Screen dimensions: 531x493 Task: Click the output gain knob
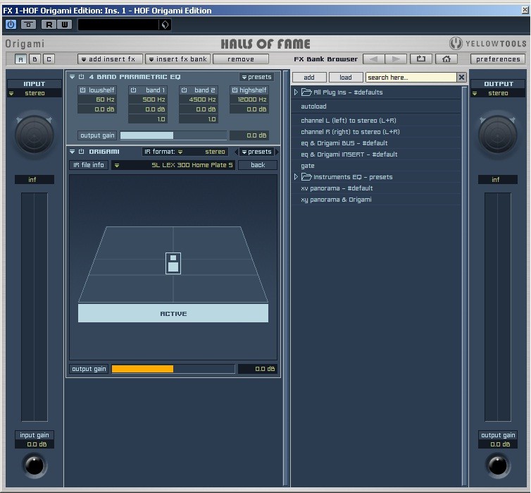pos(497,465)
